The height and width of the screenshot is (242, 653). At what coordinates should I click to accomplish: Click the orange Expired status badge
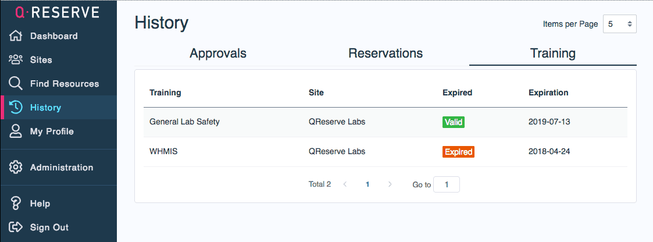tap(458, 152)
